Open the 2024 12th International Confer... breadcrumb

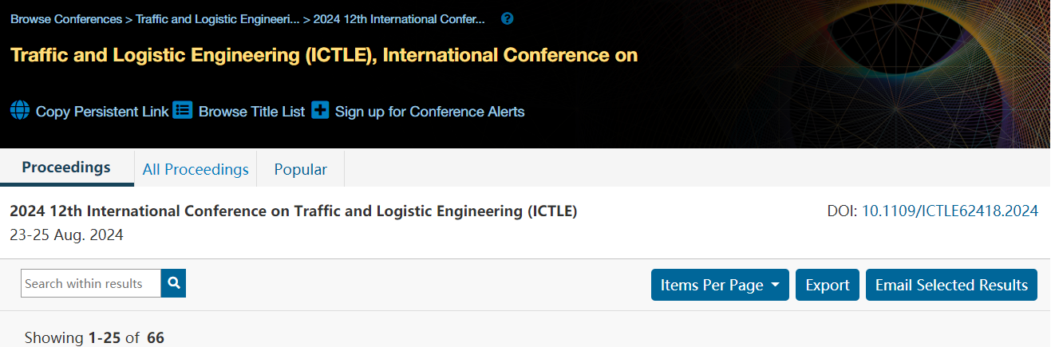[x=399, y=19]
